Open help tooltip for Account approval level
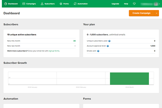162x108 pixels. point(108,46)
